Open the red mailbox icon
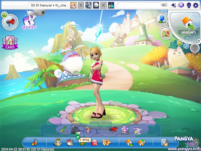 coord(94,143)
